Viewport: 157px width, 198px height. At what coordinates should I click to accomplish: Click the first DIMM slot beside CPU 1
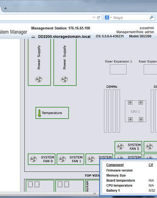tap(105, 111)
